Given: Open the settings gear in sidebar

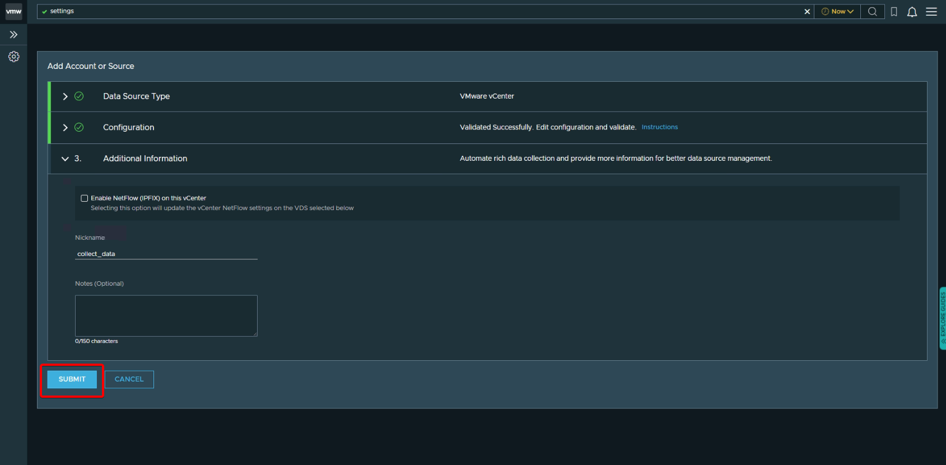Looking at the screenshot, I should pyautogui.click(x=13, y=57).
